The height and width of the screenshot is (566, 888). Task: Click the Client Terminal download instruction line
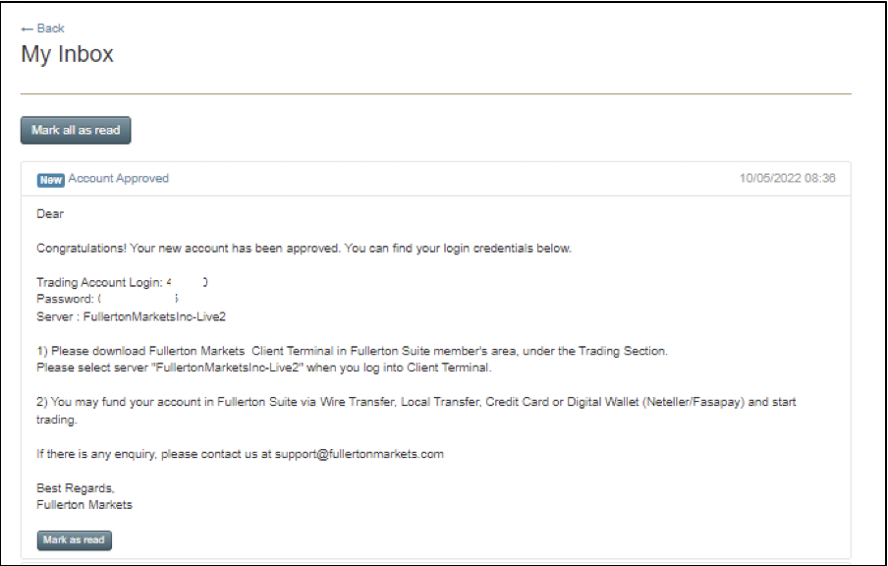point(353,351)
